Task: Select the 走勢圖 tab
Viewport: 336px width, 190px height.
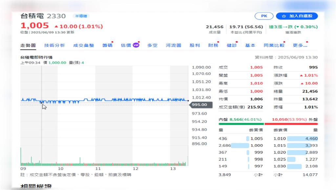Action: [x=28, y=45]
